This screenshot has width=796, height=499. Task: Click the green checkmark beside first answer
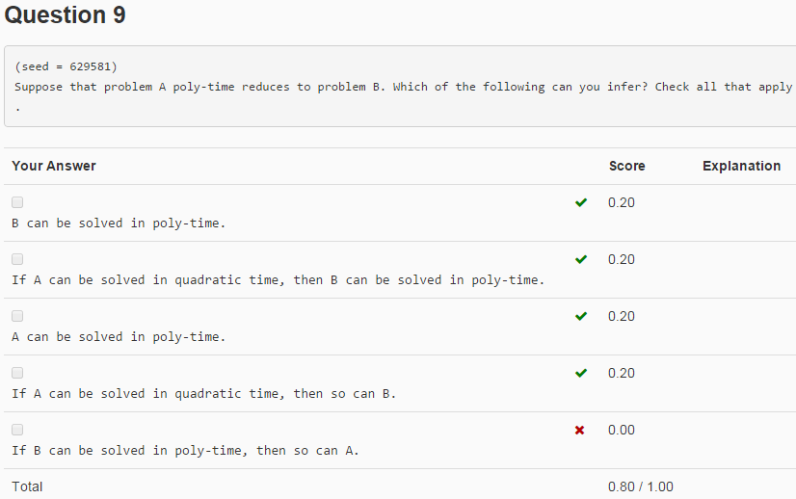tap(581, 202)
